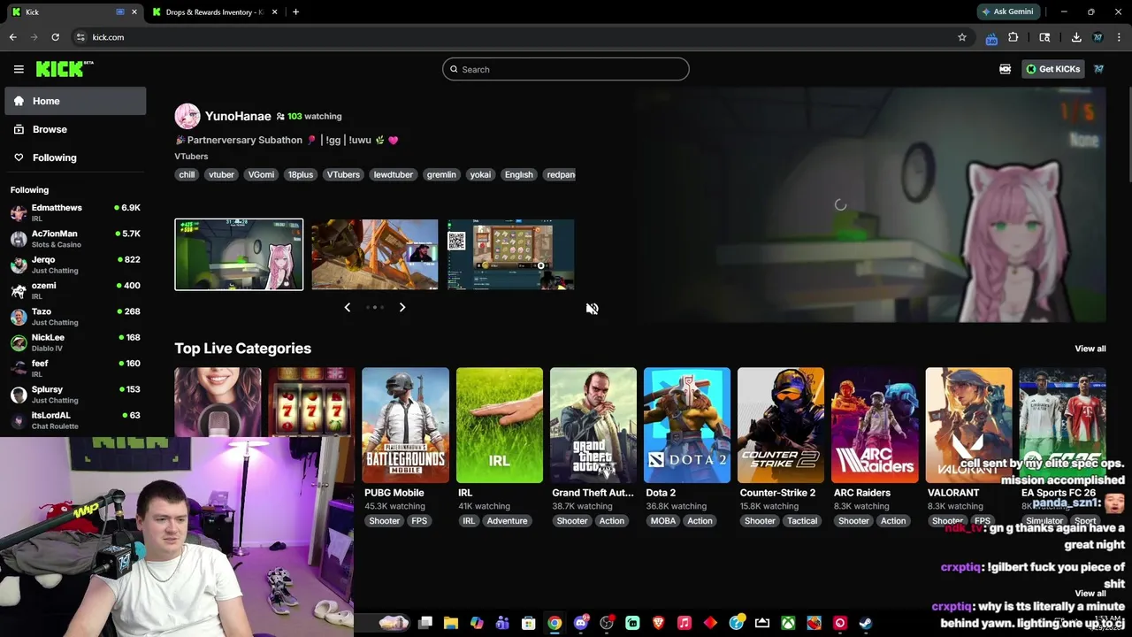Click the Get KICKs button
The height and width of the screenshot is (637, 1132).
pos(1052,69)
